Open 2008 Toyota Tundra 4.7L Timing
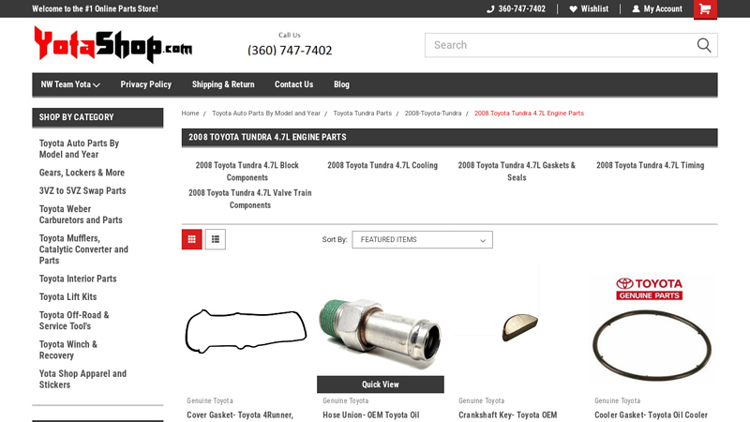Viewport: 750px width, 422px height. [x=650, y=165]
